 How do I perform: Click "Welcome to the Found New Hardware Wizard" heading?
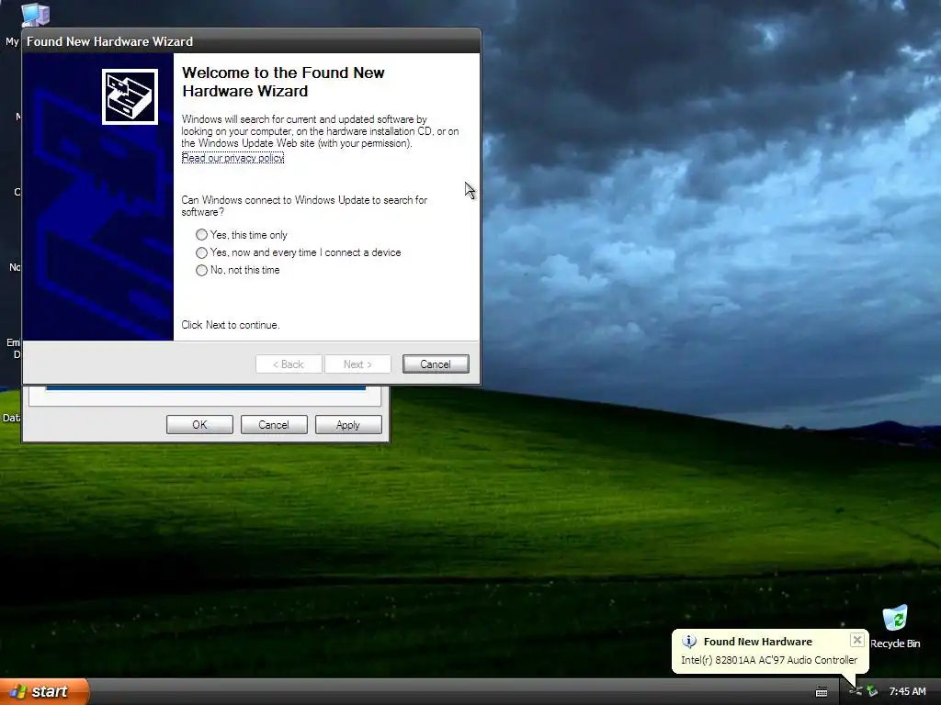283,82
